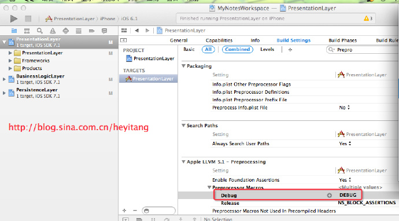Open the Log navigator icon
Screen dimensions: 399x221
point(104,31)
